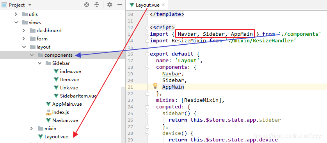Click the lightbulb intention icon on line 21

tap(155, 85)
